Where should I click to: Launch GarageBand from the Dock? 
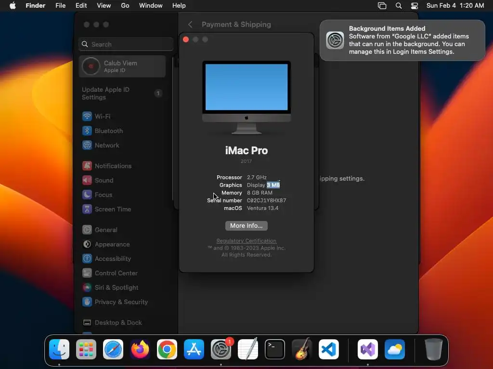click(x=302, y=349)
